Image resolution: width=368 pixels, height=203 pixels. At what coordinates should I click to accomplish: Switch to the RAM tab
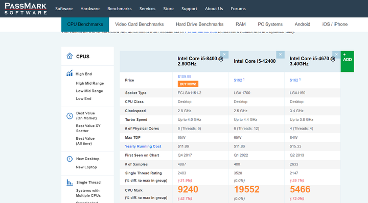[241, 24]
